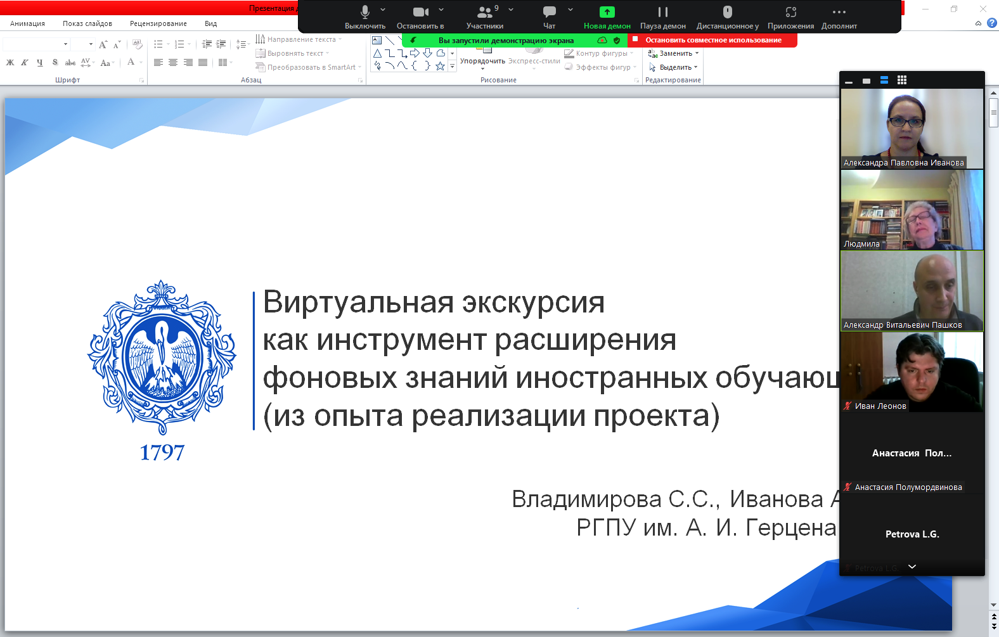999x637 pixels.
Task: Click the numbered list icon
Action: pos(179,44)
